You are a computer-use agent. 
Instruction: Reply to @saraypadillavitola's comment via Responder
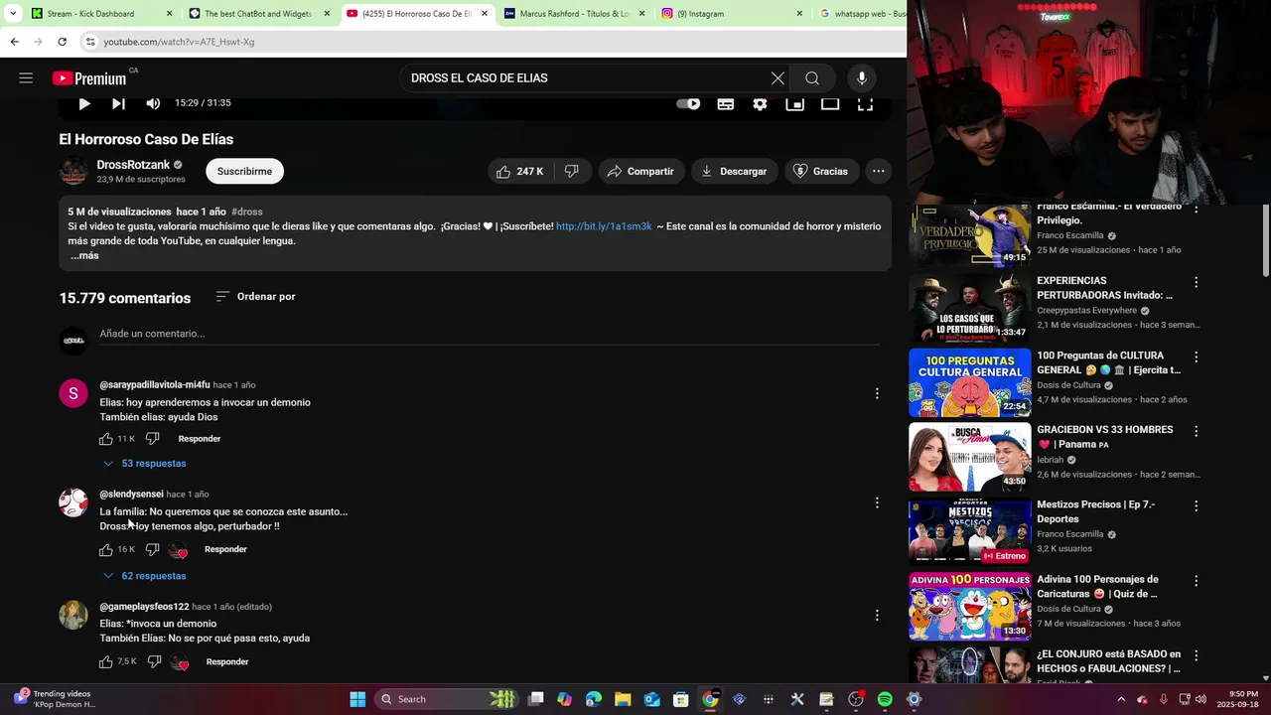[x=200, y=439]
